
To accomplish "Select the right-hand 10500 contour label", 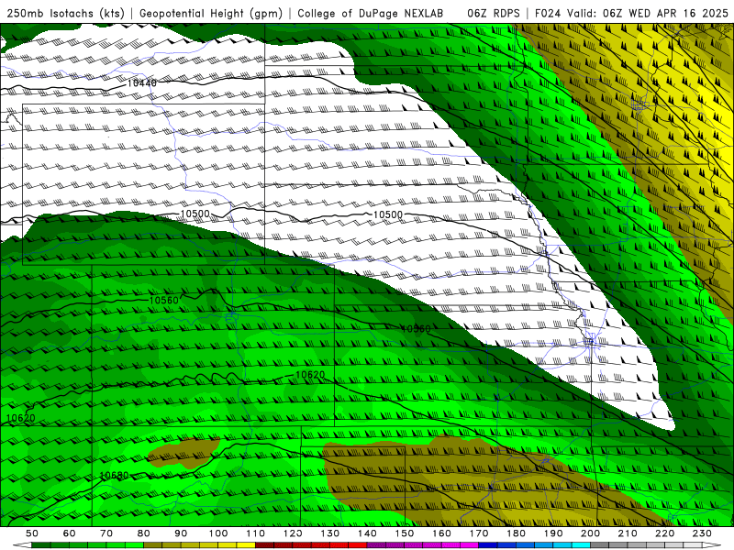I will tap(387, 214).
